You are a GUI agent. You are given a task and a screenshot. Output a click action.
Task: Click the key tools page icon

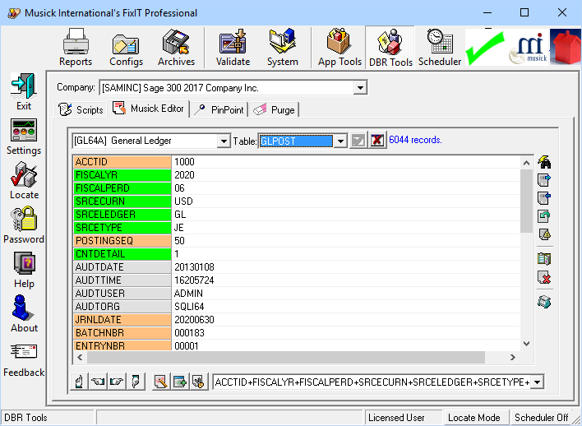(x=199, y=382)
